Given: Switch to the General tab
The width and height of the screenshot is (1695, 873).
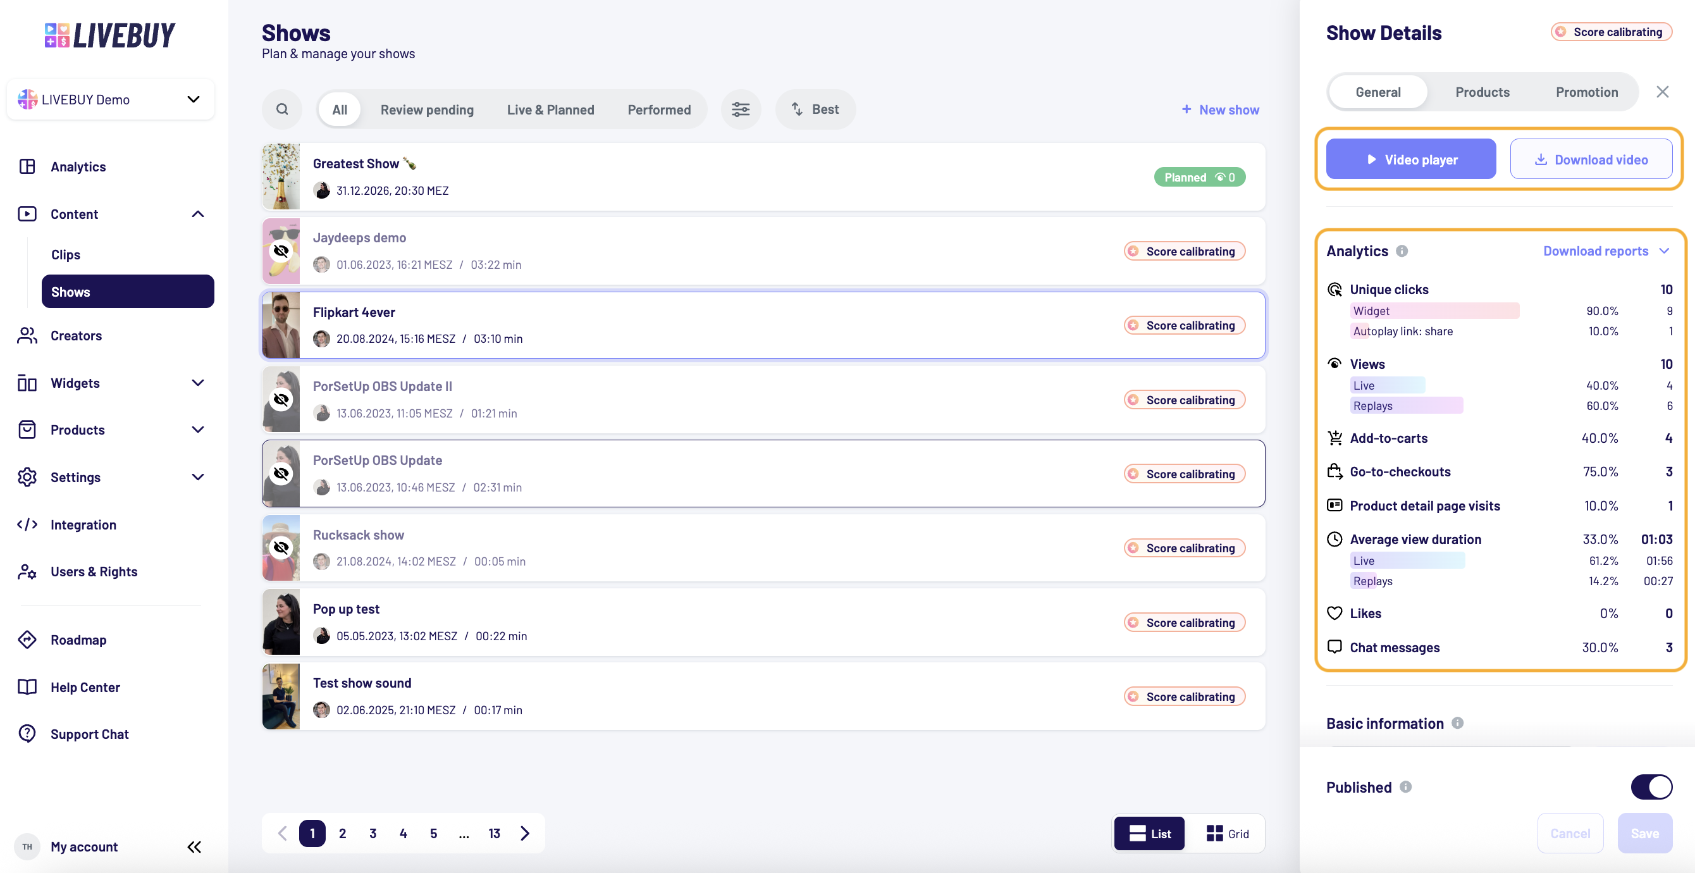Looking at the screenshot, I should 1378,92.
